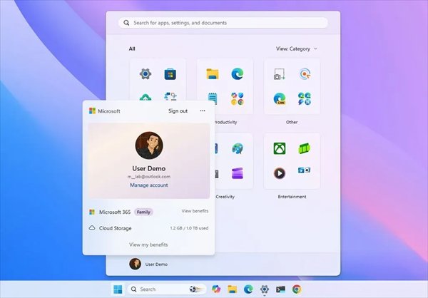Open Settings from the taskbar
Screen dimensions: 428x298
coord(264,289)
